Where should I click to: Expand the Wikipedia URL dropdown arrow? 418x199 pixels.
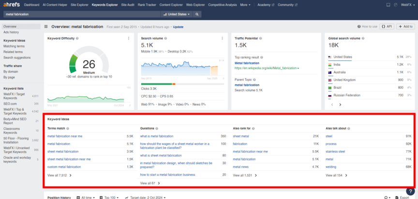pos(298,68)
